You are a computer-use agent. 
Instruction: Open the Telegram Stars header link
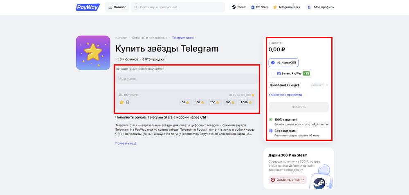[286, 7]
